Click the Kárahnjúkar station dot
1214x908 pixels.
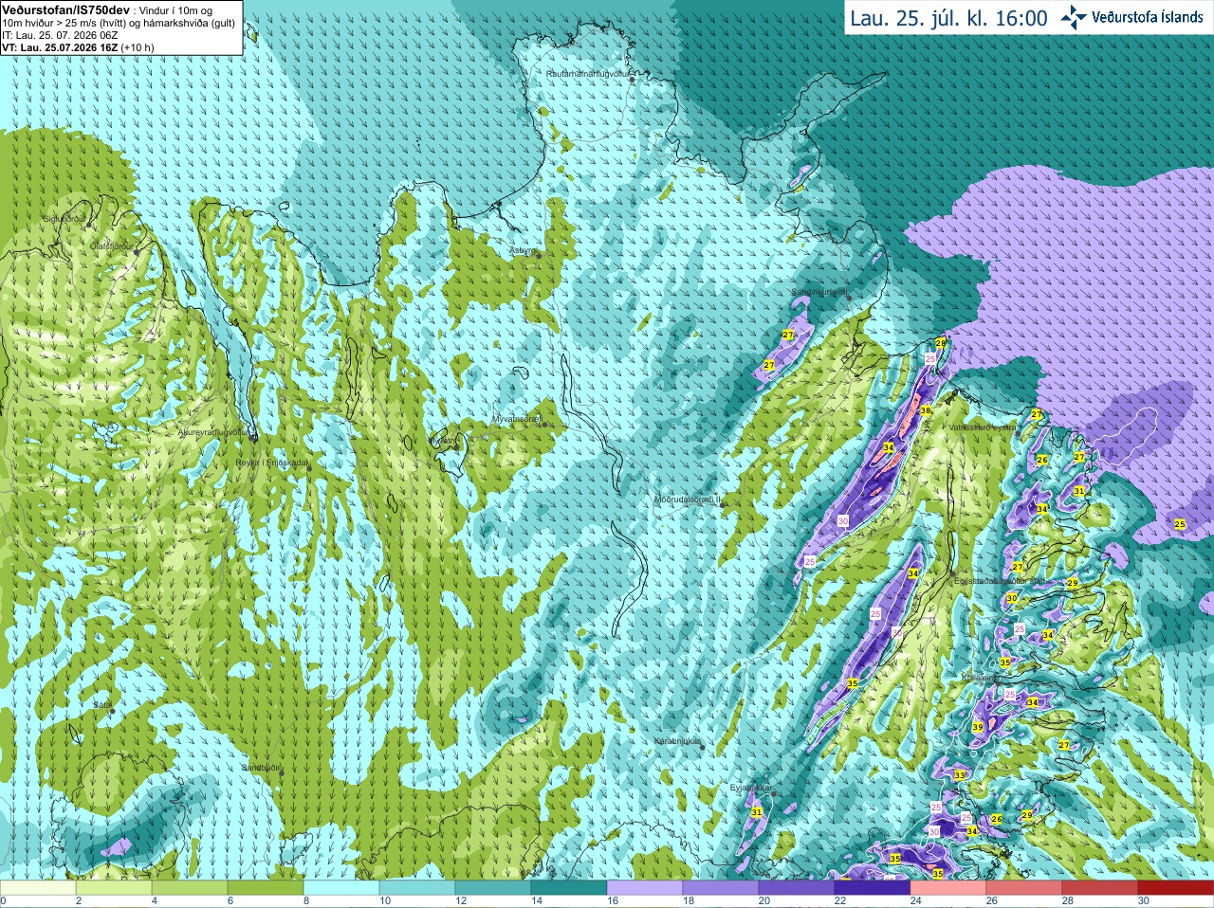pyautogui.click(x=703, y=748)
